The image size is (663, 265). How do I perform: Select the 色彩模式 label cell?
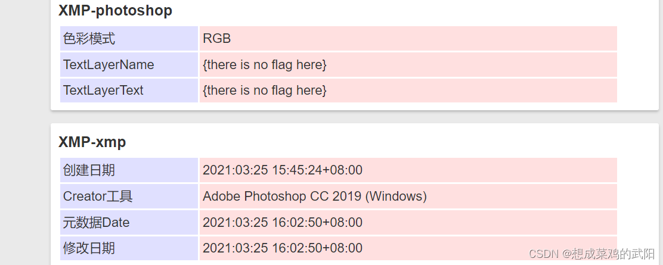coord(129,39)
